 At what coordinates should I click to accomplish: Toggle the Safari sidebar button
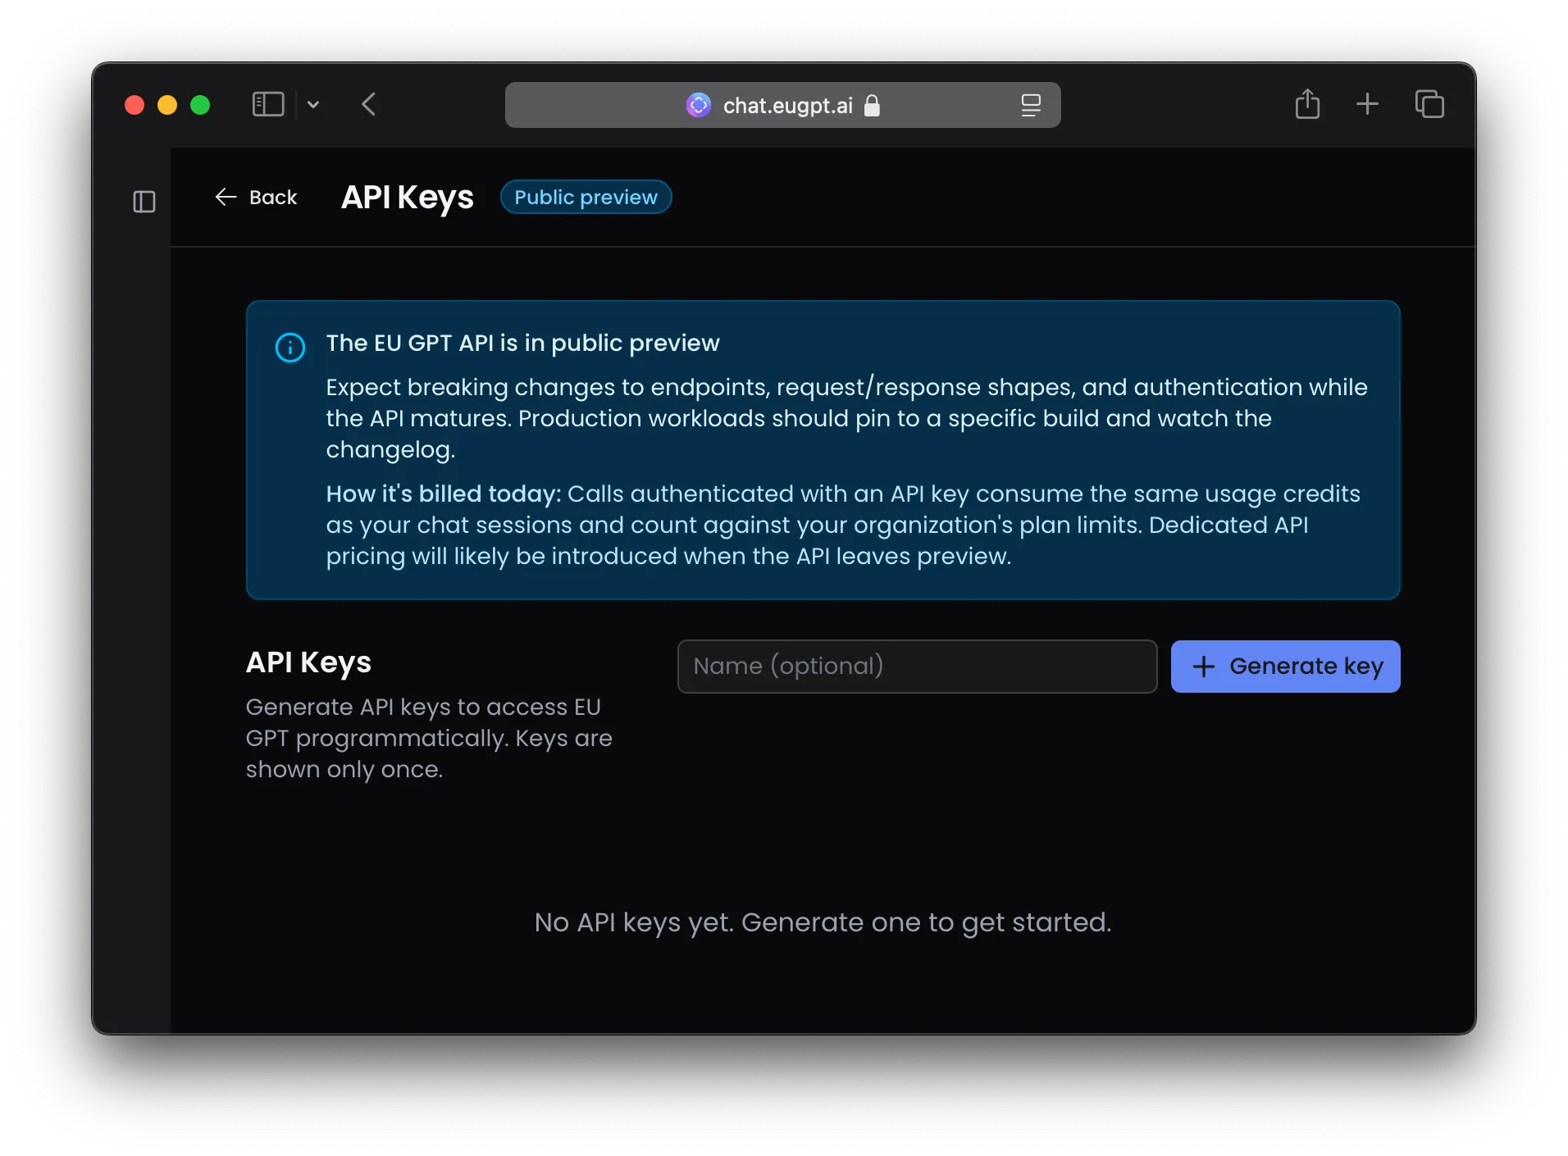tap(268, 105)
